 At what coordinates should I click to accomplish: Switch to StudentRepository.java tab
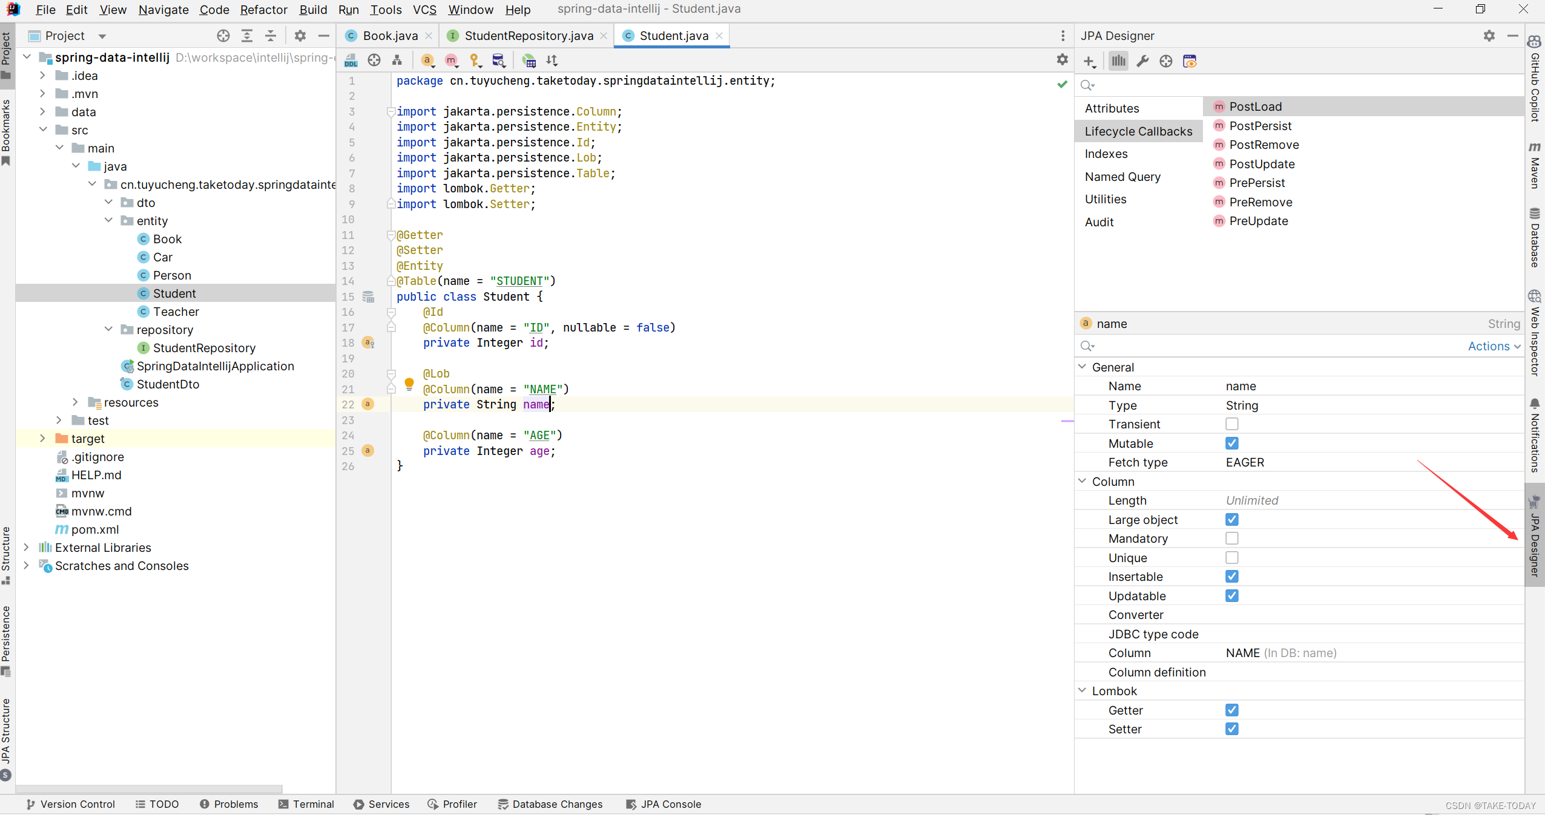click(528, 36)
